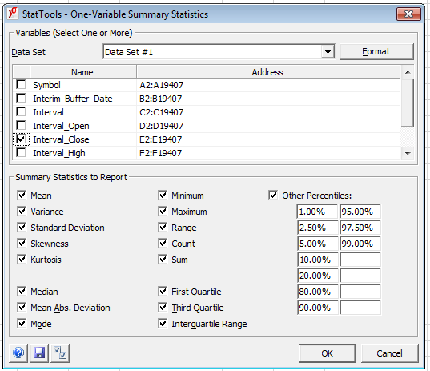The height and width of the screenshot is (371, 430).
Task: Click the 95.00% percentile field
Action: point(360,212)
